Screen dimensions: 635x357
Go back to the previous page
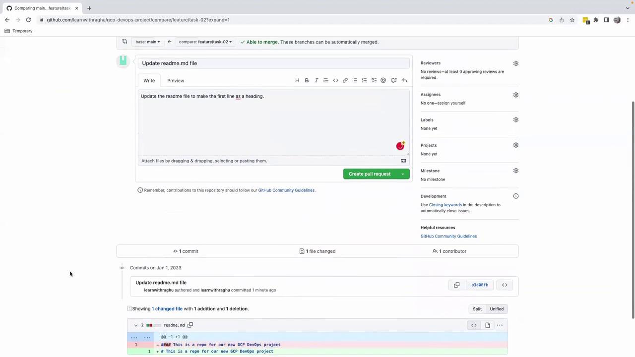(7, 20)
